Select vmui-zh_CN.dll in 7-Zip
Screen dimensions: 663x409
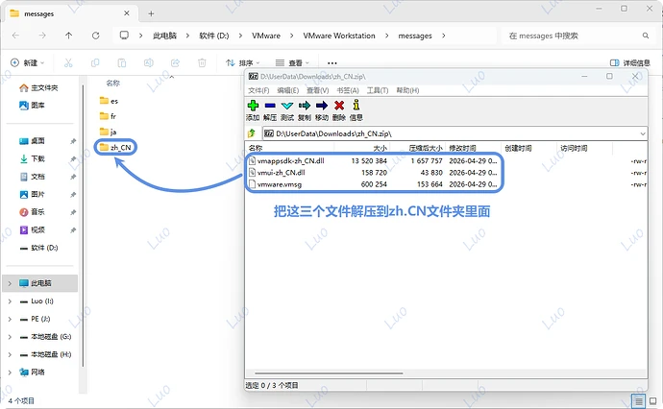tap(281, 173)
